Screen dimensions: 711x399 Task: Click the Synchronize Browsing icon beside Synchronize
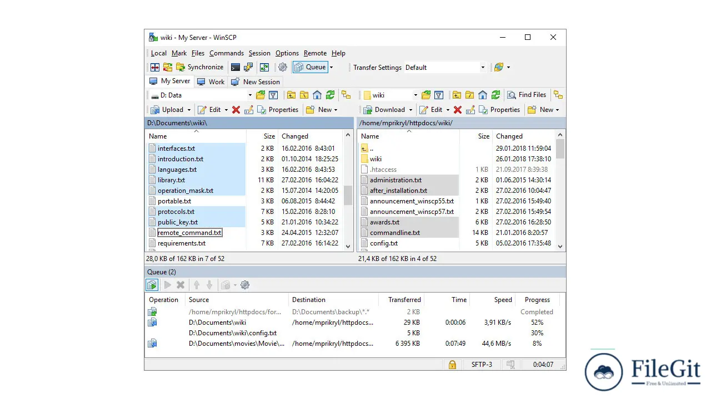pyautogui.click(x=167, y=67)
